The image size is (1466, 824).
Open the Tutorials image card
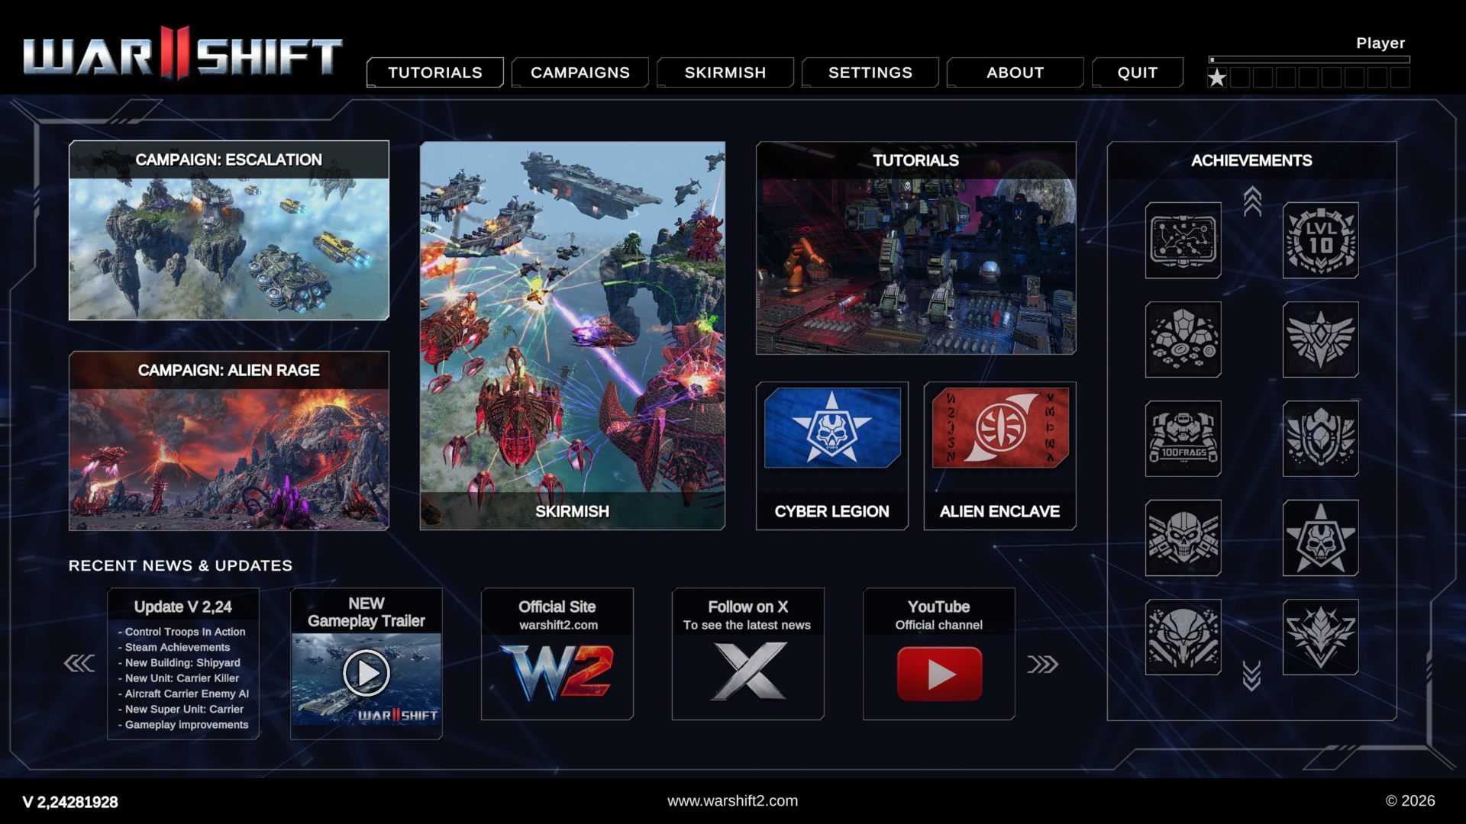click(916, 248)
